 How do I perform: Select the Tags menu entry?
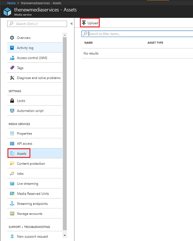coord(35,68)
